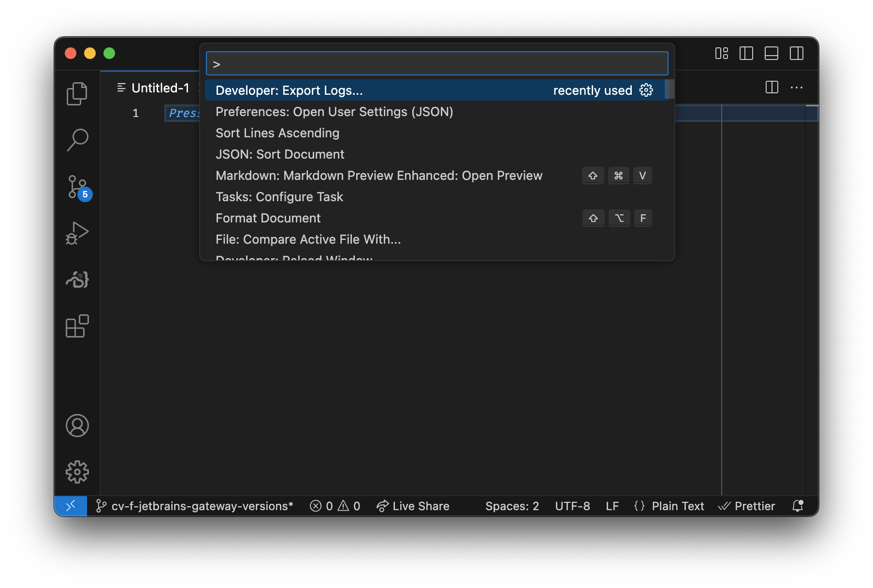Toggle the Secondary Side Bar visibility
The width and height of the screenshot is (873, 588).
coord(796,53)
